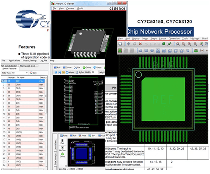Click the Zoom Out magnifier icon
This screenshot has height=174, width=210.
(x=195, y=44)
